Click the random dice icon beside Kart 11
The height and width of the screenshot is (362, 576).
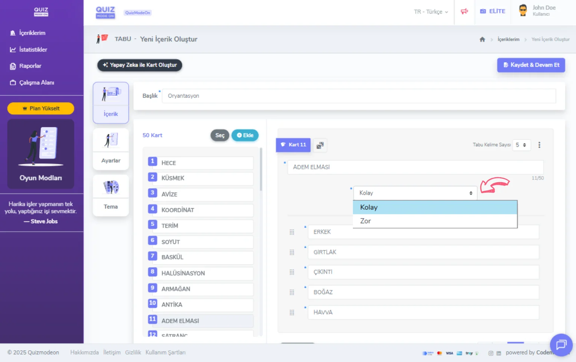(x=320, y=145)
